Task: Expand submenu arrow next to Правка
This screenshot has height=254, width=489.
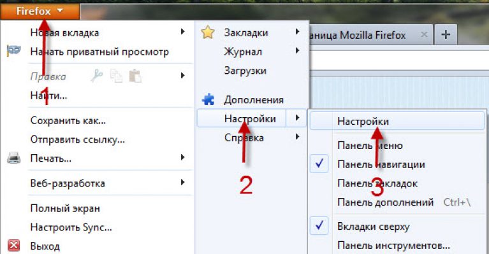Action: coord(183,75)
